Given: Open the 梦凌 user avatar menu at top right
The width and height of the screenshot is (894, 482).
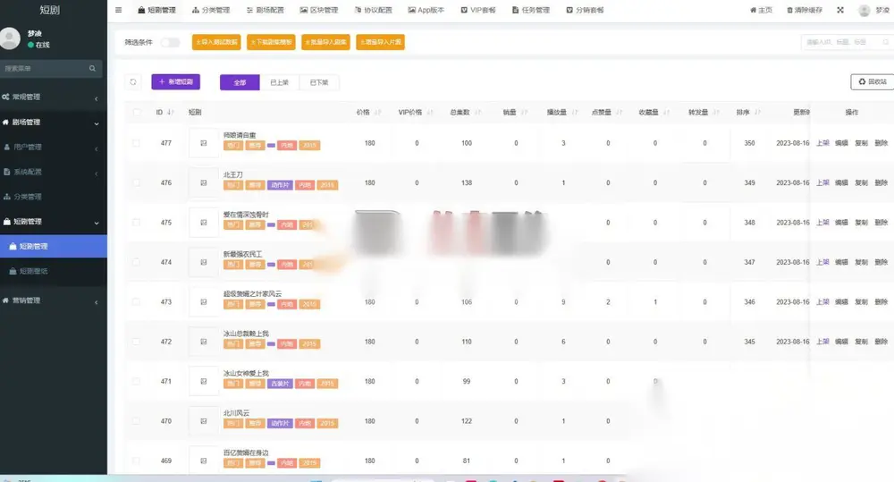Looking at the screenshot, I should tap(873, 10).
